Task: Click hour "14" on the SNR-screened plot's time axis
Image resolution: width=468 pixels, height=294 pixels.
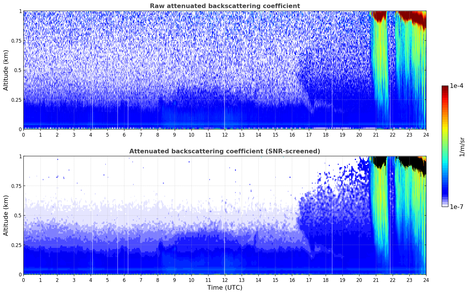Action: point(258,280)
